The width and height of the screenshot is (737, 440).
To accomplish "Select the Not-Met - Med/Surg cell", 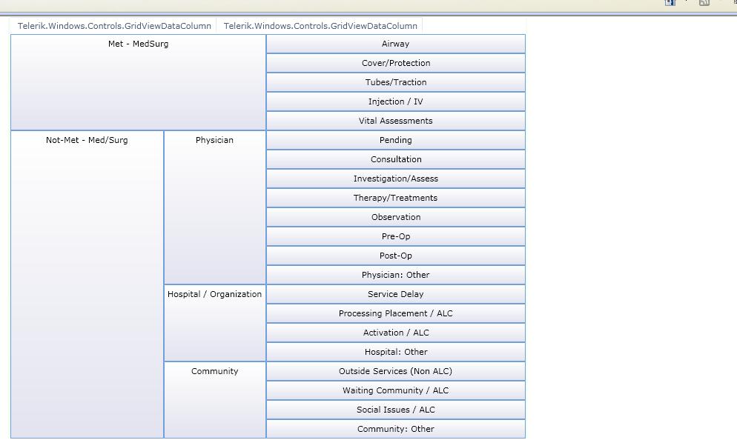I will coord(87,284).
